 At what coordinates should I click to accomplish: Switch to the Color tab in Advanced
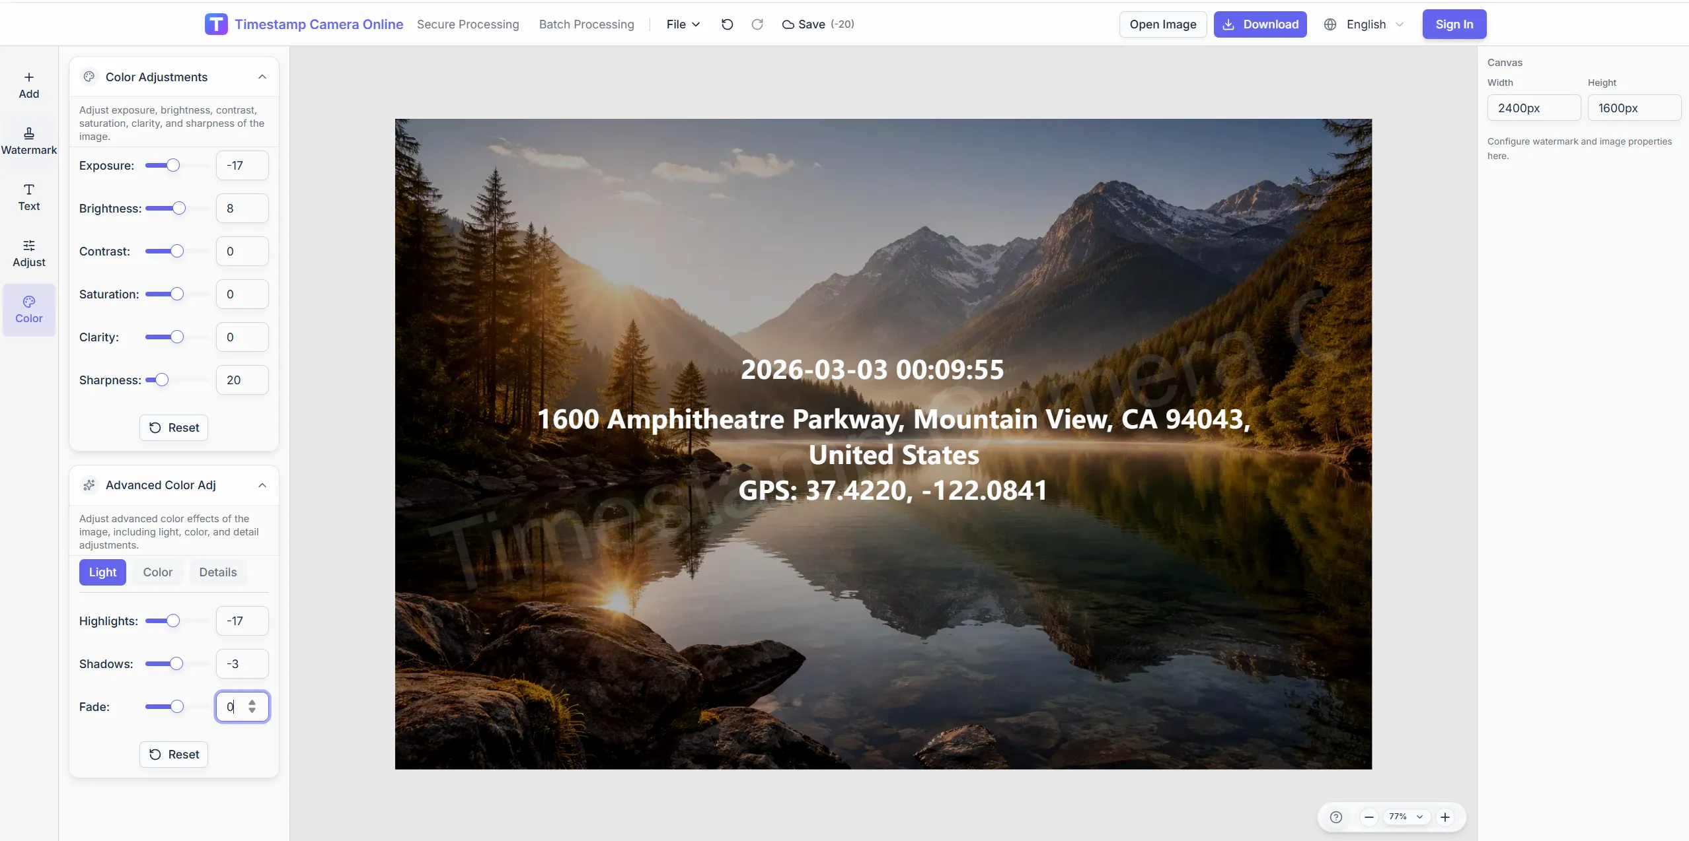(157, 572)
